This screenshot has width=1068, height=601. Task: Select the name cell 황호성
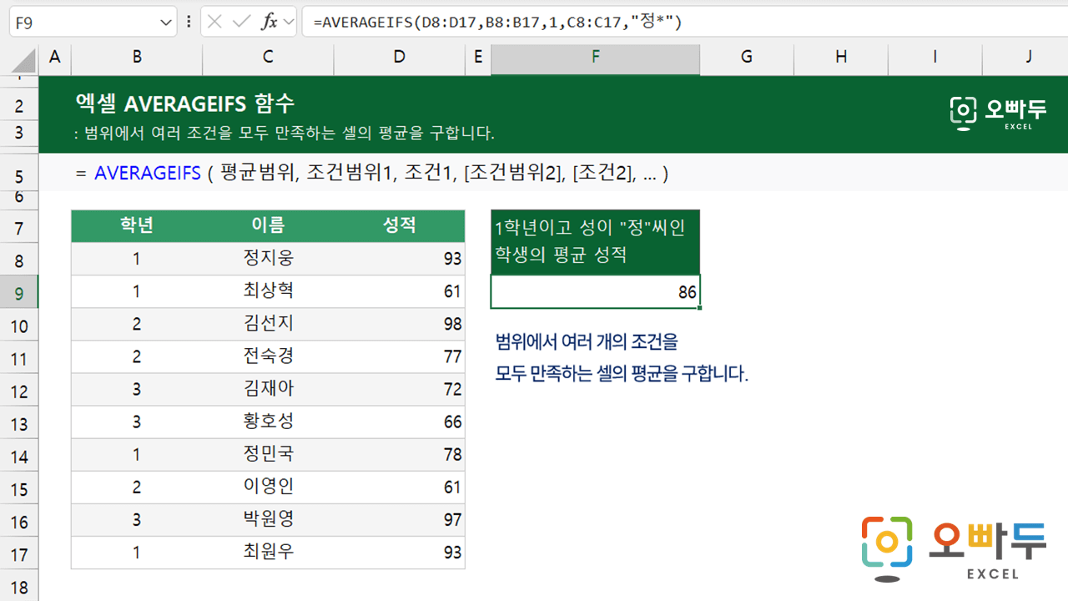point(268,421)
